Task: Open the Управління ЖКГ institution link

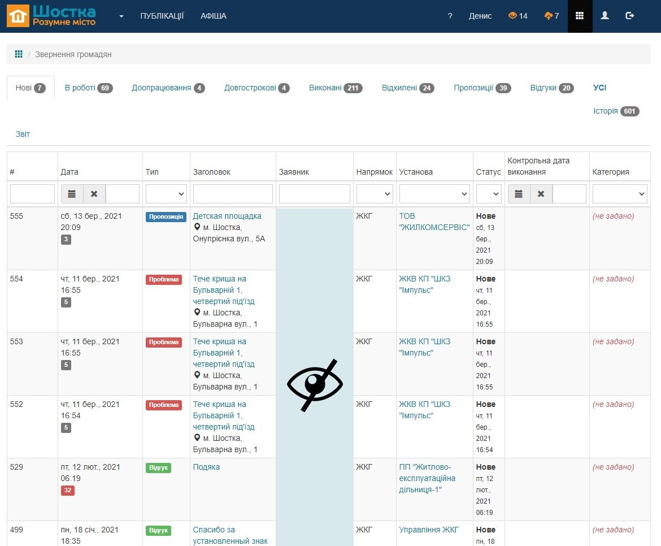Action: coord(429,530)
